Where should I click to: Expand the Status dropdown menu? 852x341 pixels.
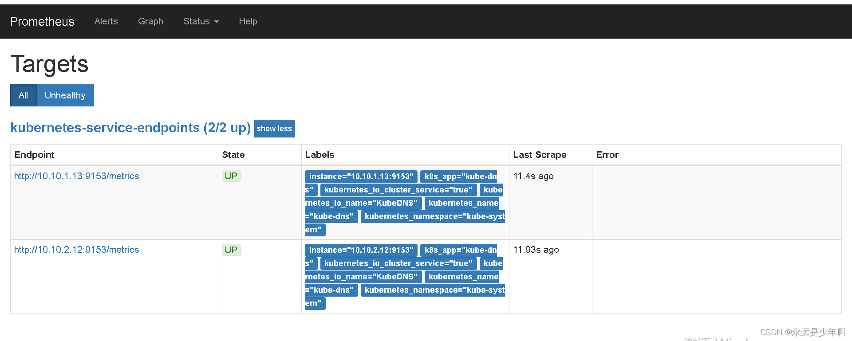(x=201, y=21)
